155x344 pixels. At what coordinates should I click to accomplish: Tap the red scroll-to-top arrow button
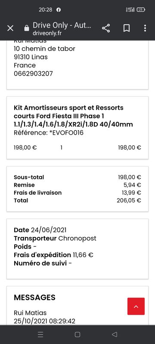(136, 306)
